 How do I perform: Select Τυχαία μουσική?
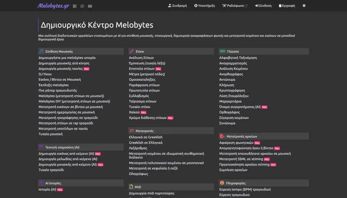coord(50,134)
